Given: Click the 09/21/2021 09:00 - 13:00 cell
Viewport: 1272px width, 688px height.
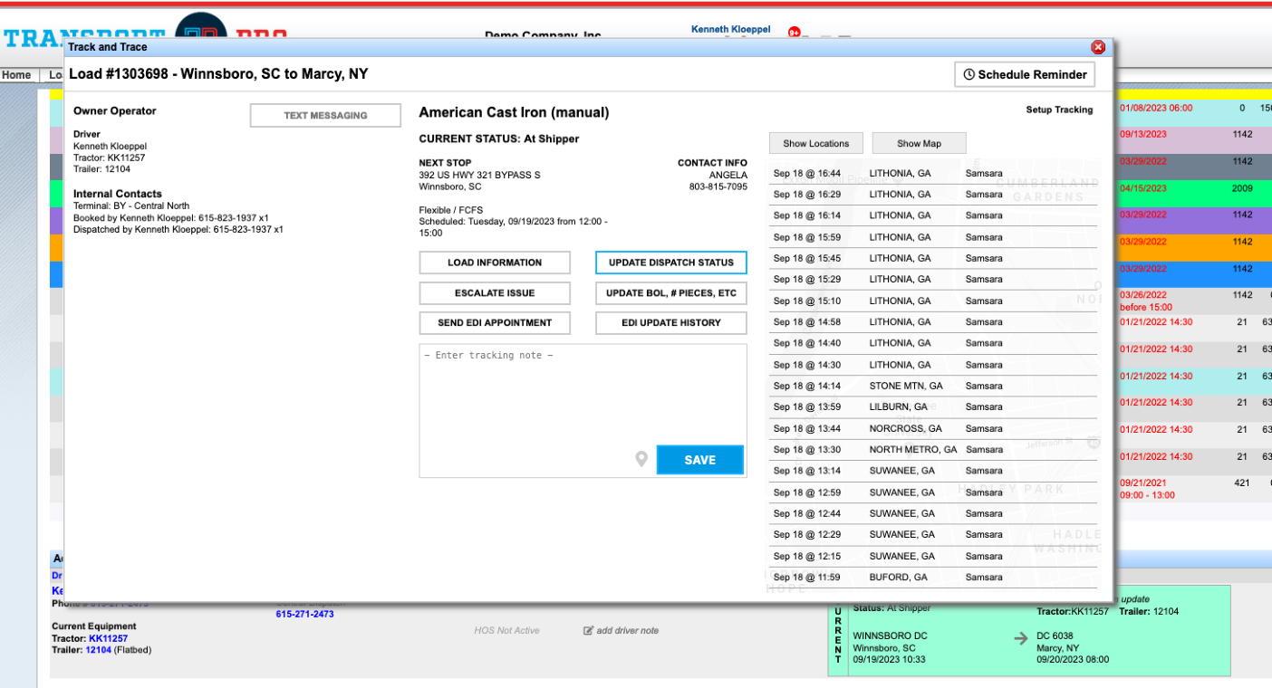Looking at the screenshot, I should tap(1147, 489).
